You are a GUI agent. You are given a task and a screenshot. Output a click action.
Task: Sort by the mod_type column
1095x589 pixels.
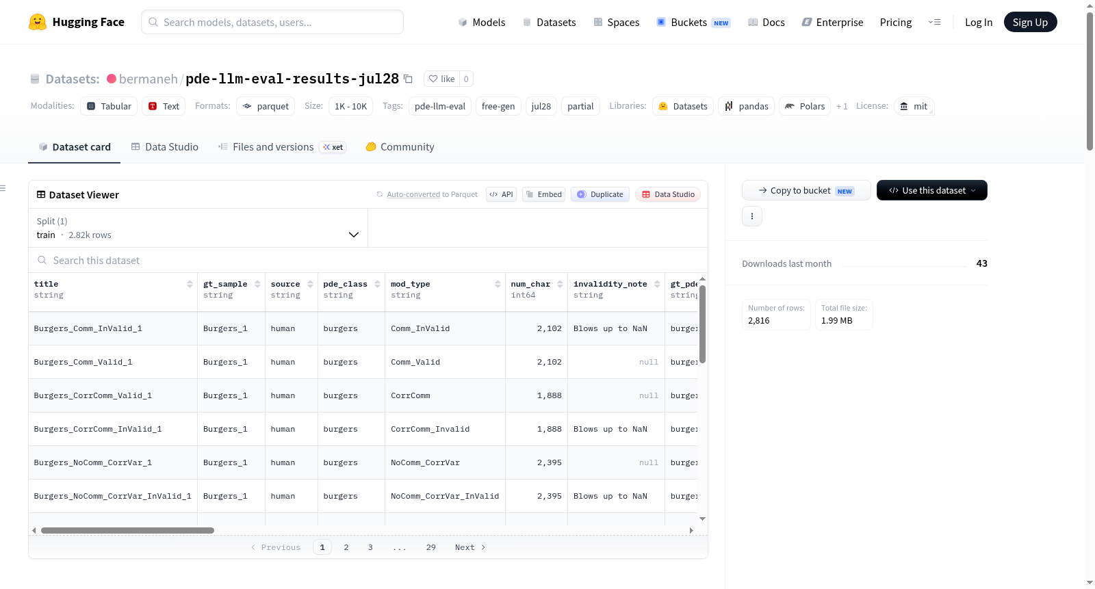click(498, 284)
